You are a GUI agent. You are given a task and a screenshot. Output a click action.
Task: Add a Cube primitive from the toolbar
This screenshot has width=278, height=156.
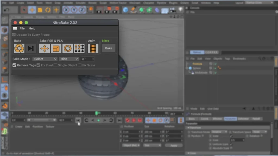coord(125,10)
